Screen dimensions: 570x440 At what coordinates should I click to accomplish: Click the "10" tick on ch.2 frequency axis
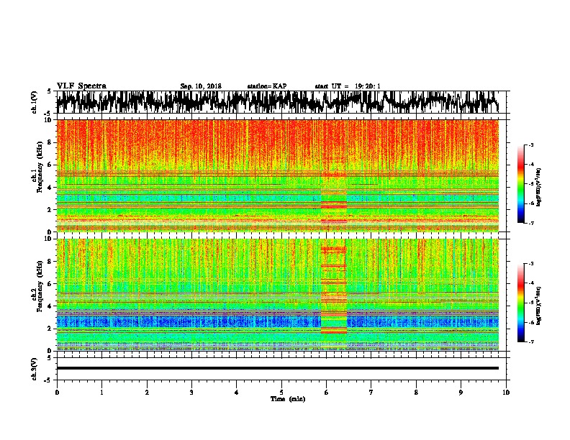(49, 239)
